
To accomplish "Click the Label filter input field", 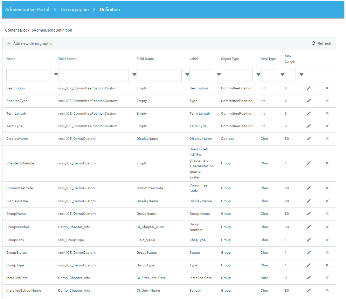I will 201,75.
